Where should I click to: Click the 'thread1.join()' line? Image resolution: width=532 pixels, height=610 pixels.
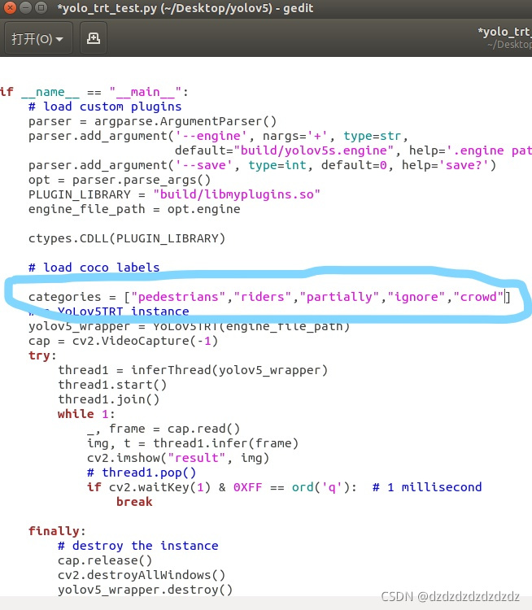(x=108, y=399)
